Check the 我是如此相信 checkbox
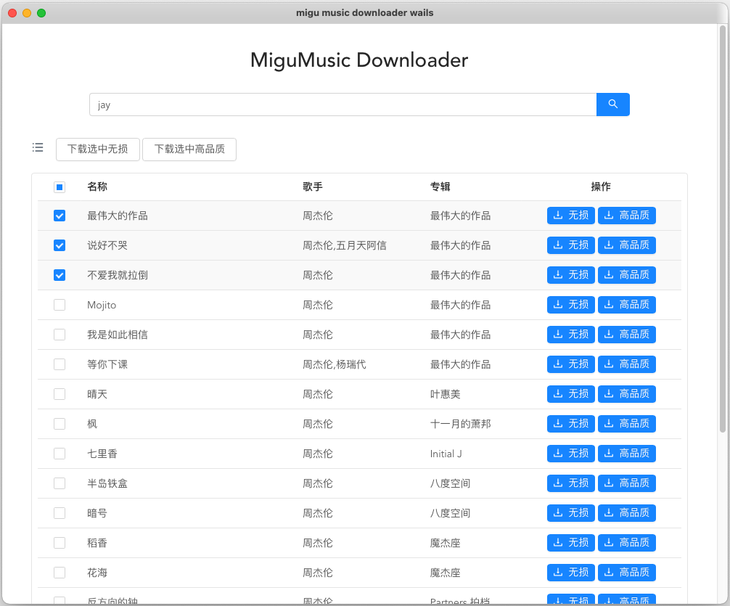The height and width of the screenshot is (606, 730). coord(60,335)
